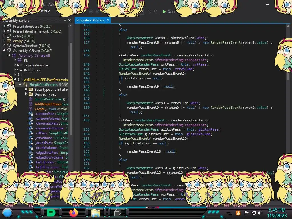Click the Assembly-CSharp.dll module icon
The height and width of the screenshot is (219, 292).
[x=14, y=55]
